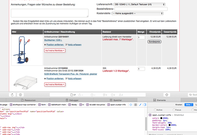The height and width of the screenshot is (135, 197).
Task: Click the Notiz erfassen icon for Stuhlkarren
Action: tap(67, 45)
